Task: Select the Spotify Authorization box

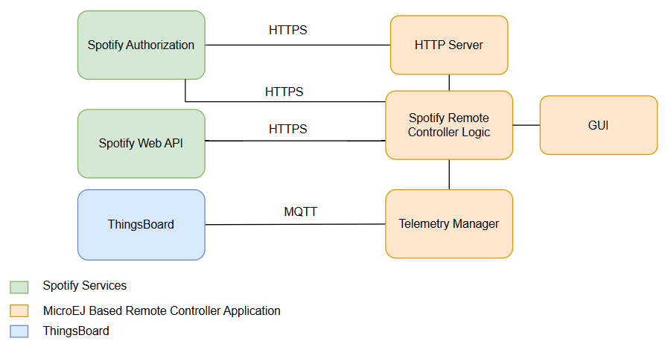Action: (x=141, y=45)
